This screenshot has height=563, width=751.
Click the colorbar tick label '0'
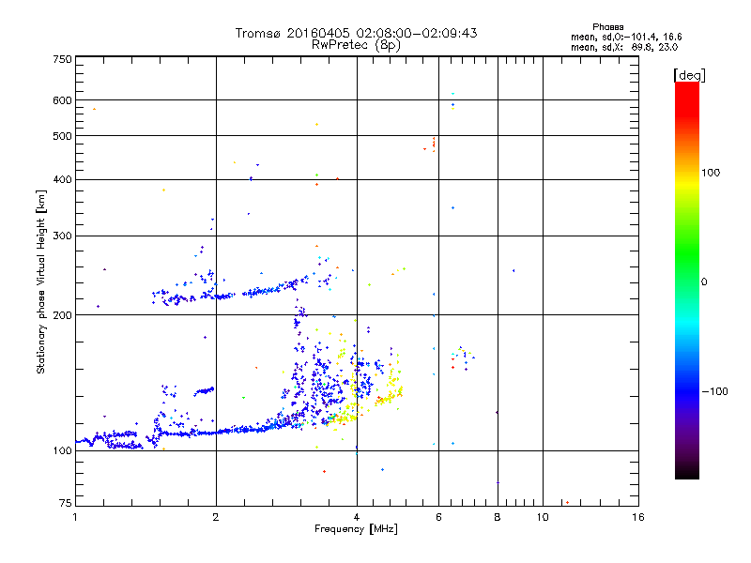[703, 282]
